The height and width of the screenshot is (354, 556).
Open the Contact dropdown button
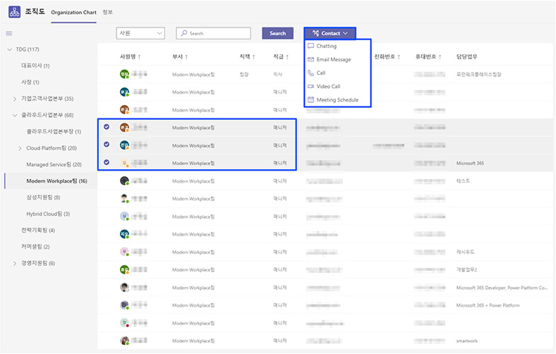pyautogui.click(x=330, y=33)
